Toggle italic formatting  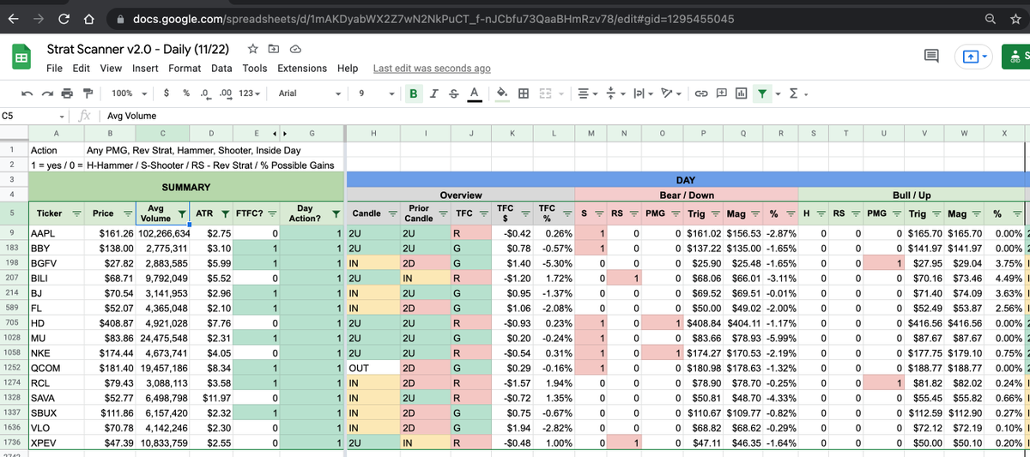coord(434,93)
